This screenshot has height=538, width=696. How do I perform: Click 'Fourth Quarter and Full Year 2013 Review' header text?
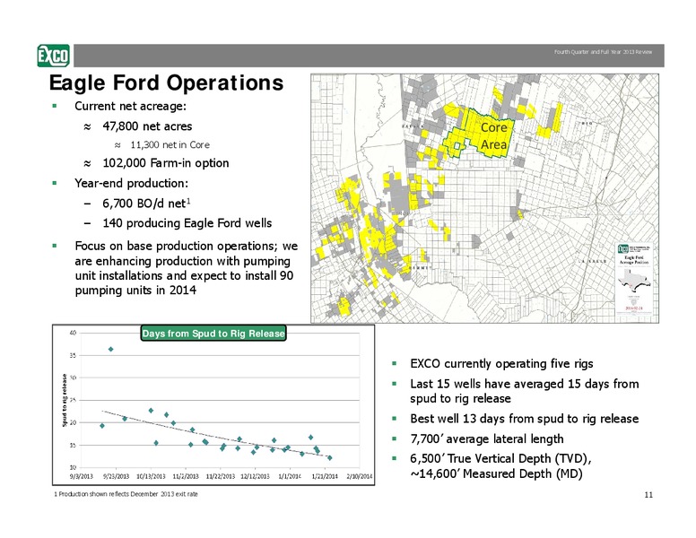603,52
